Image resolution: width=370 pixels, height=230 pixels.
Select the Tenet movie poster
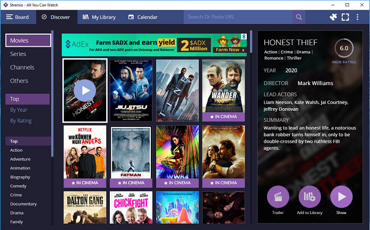pos(178,91)
